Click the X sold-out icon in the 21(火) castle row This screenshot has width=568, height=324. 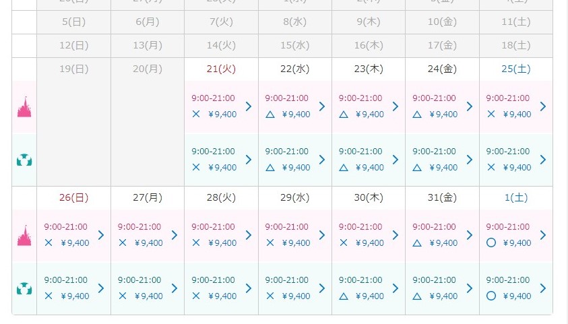click(196, 114)
